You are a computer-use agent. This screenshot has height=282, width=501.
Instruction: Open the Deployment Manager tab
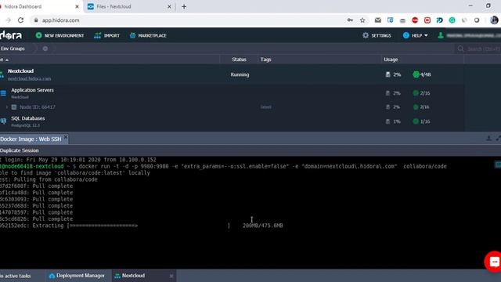point(77,276)
